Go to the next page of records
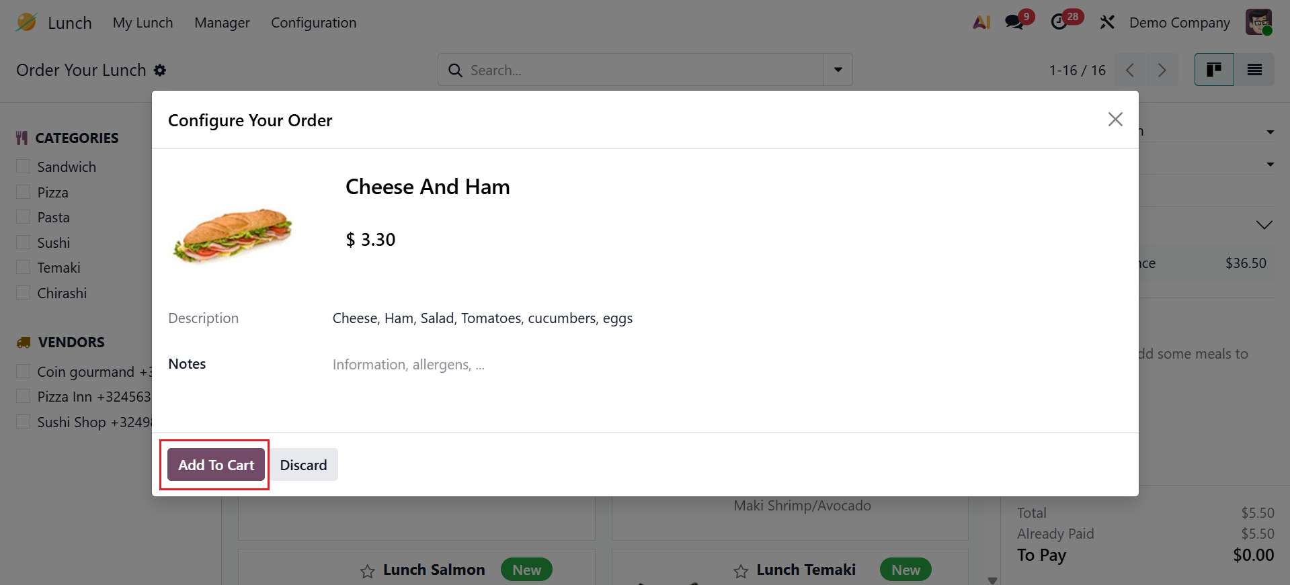Viewport: 1290px width, 585px height. tap(1162, 70)
